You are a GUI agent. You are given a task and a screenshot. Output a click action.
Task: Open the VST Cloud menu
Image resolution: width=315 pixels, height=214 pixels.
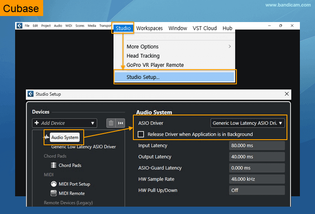pos(205,29)
